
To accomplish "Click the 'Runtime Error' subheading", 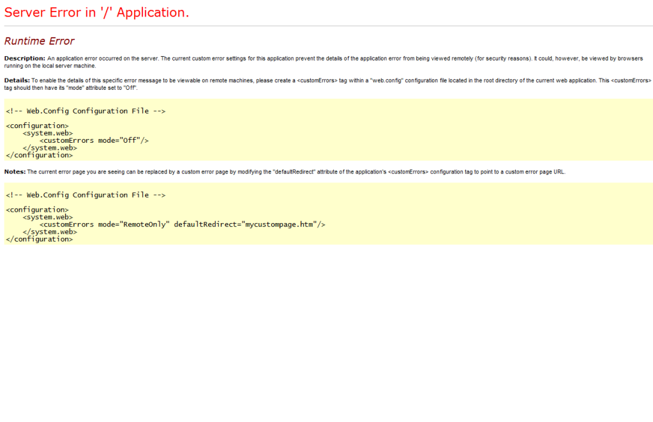I will (x=39, y=41).
